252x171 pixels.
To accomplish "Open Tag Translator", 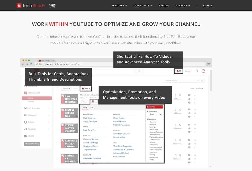I will (x=89, y=150).
